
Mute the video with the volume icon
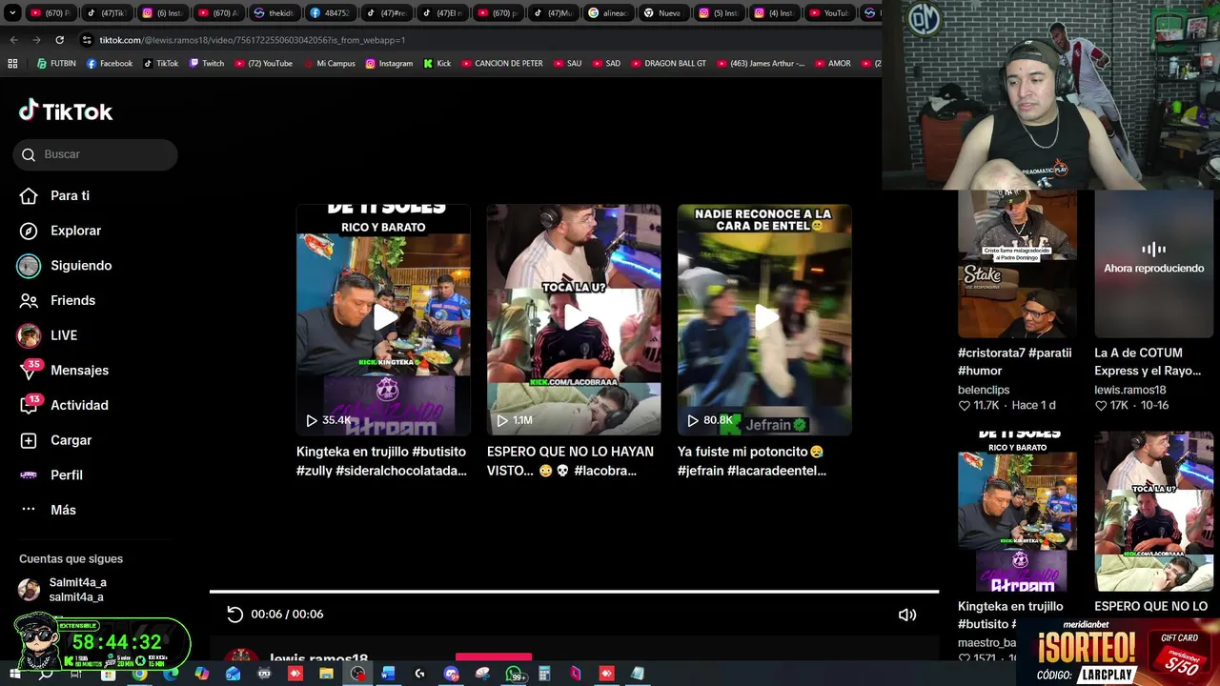coord(907,615)
